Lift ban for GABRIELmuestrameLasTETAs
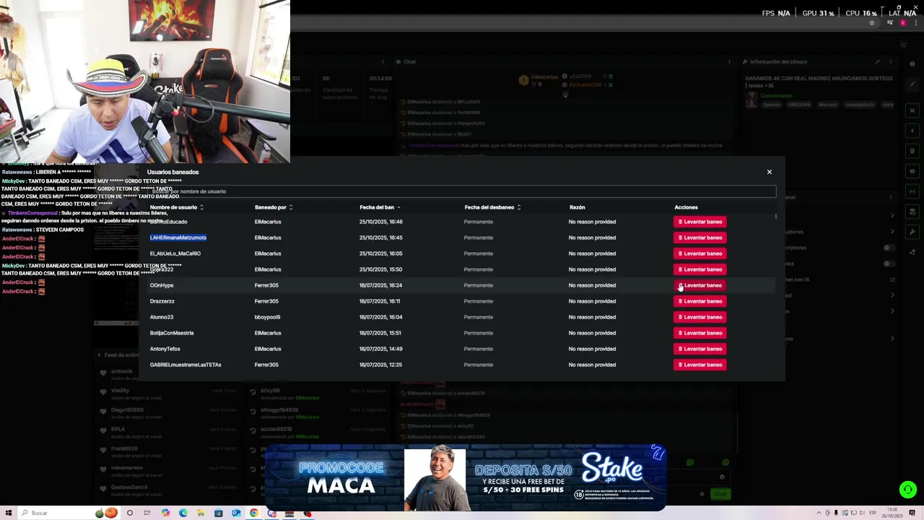Screen dimensions: 924x520 coord(700,365)
